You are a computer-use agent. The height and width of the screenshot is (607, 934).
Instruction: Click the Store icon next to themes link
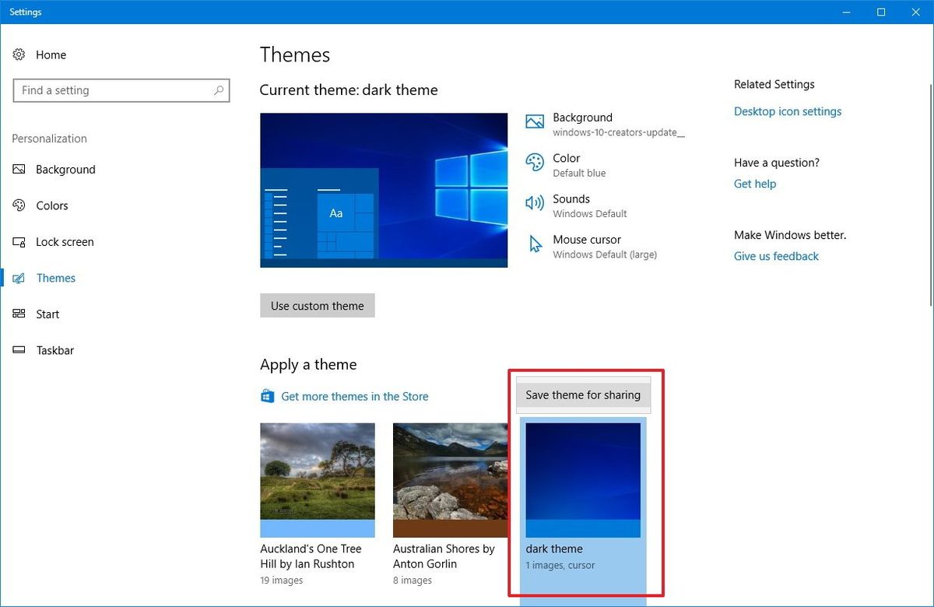point(267,396)
